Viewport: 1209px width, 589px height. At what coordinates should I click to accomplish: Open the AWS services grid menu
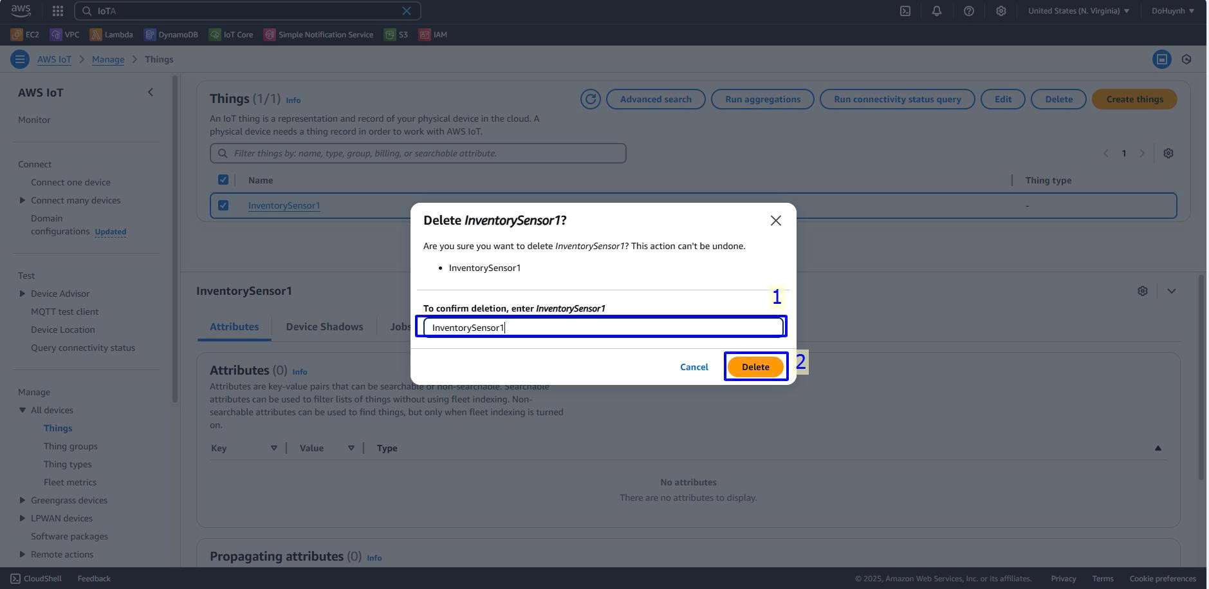[57, 11]
